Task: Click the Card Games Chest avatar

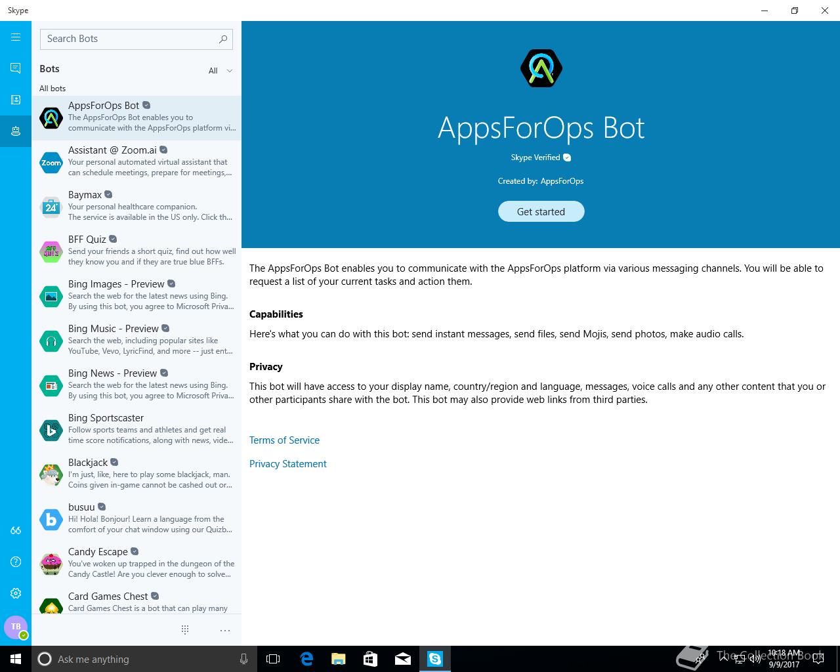Action: [x=51, y=606]
